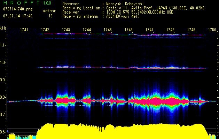Select the 1746 time marker
The width and height of the screenshot is (219, 139).
pyautogui.click(x=128, y=30)
